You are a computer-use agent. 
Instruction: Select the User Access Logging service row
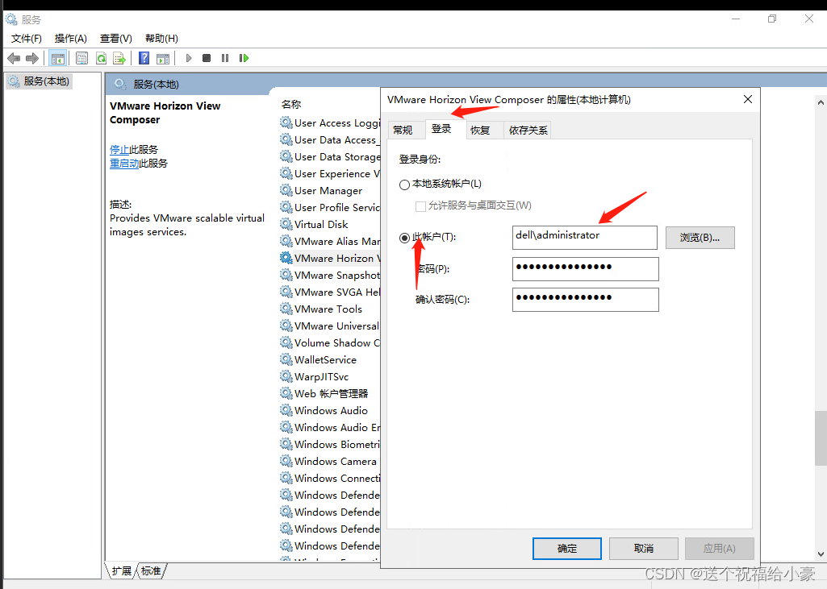click(330, 122)
